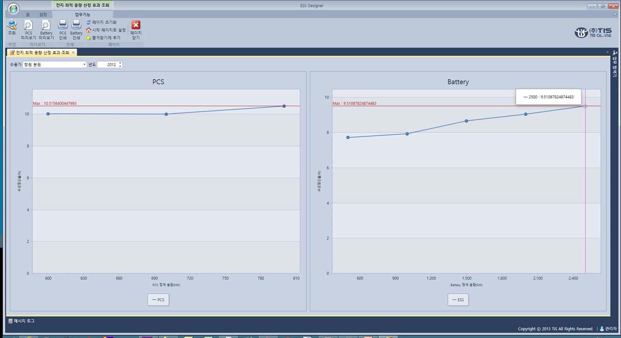This screenshot has height=338, width=621.
Task: Close the 전지 최적 용량 산정 효과 조회 tab
Action: point(73,53)
